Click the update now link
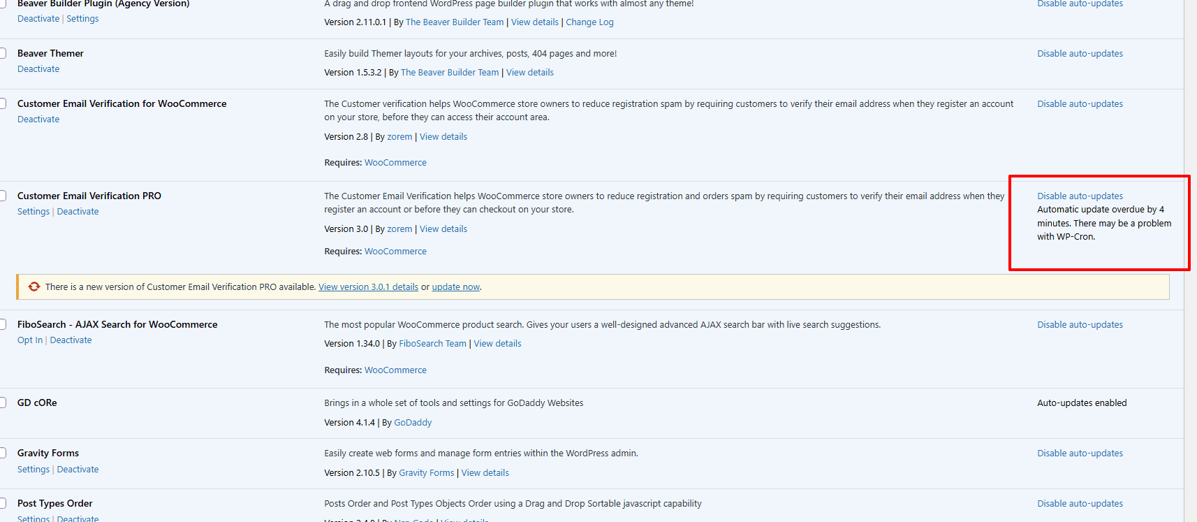 455,287
